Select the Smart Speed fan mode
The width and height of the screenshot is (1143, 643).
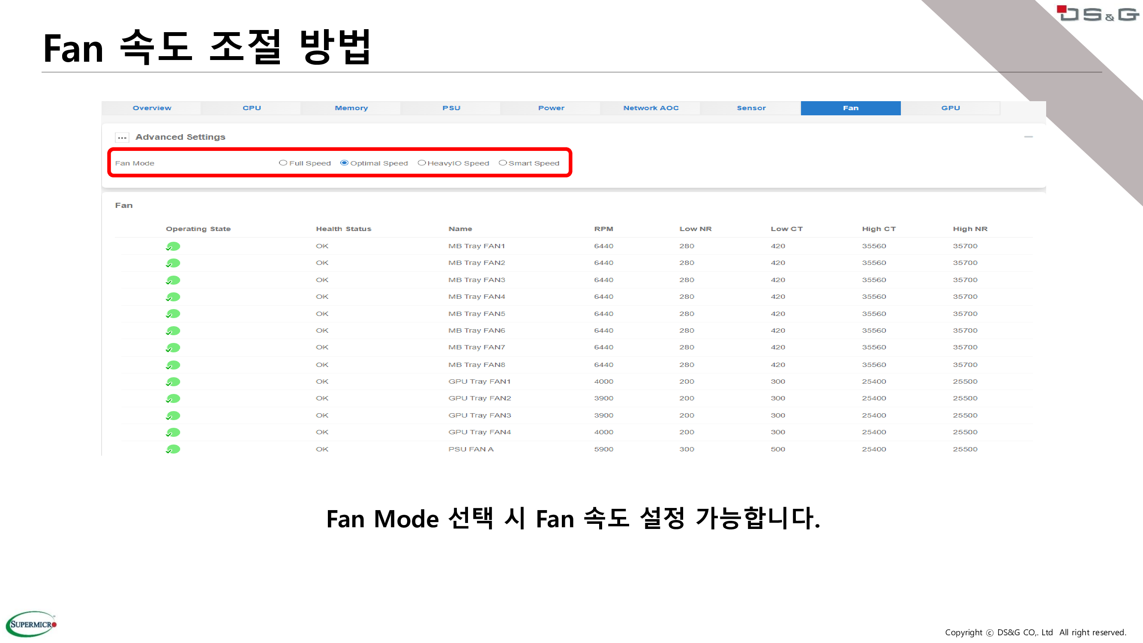click(x=502, y=163)
